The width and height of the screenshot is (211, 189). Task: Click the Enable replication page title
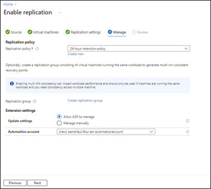pos(28,12)
